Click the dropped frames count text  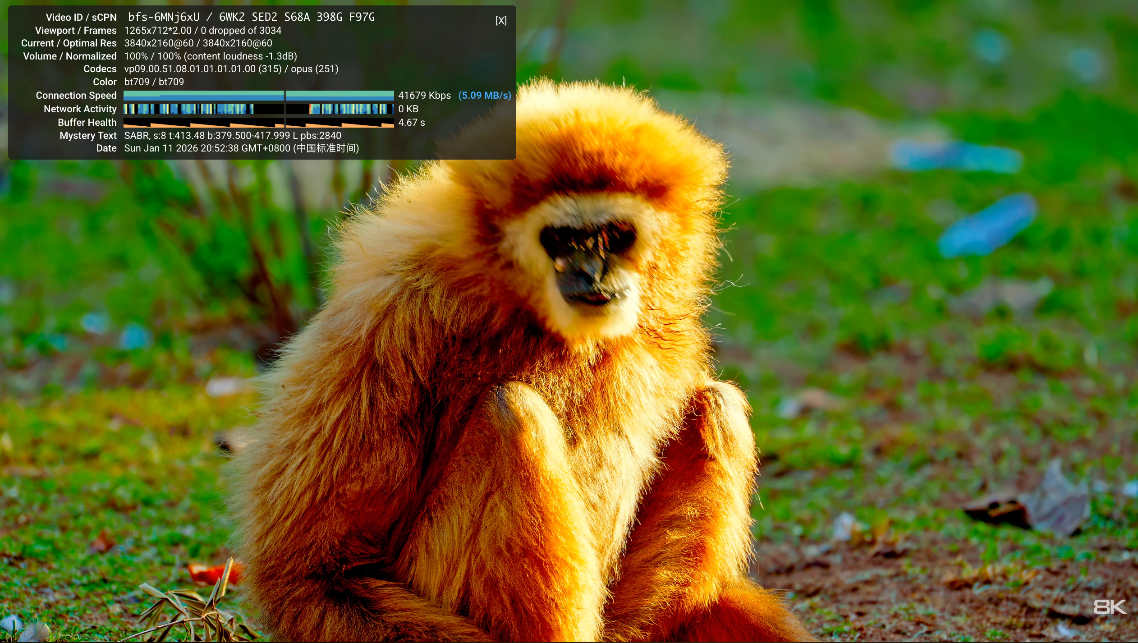(241, 31)
